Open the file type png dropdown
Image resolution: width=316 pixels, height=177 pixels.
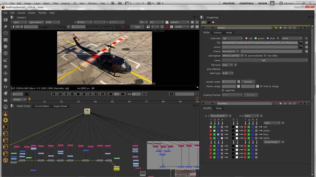pos(227,65)
